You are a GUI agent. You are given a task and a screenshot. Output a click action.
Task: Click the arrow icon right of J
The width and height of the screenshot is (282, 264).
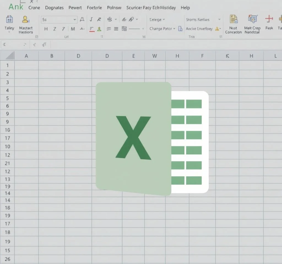pyautogui.click(x=99, y=19)
